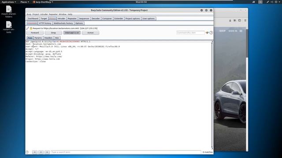Select the highlighted Proxy main tab
The width and height of the screenshot is (282, 158).
tap(52, 18)
